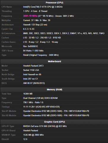Click the South Bridge row label
This screenshot has width=108, height=143.
(x=8, y=79)
